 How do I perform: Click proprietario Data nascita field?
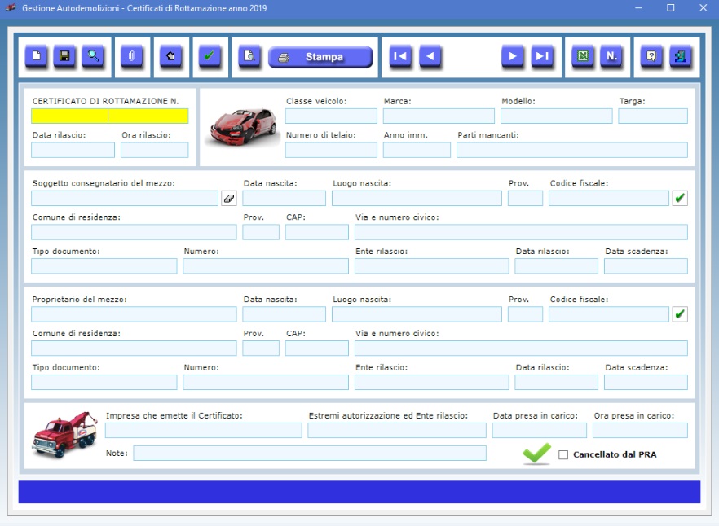285,313
